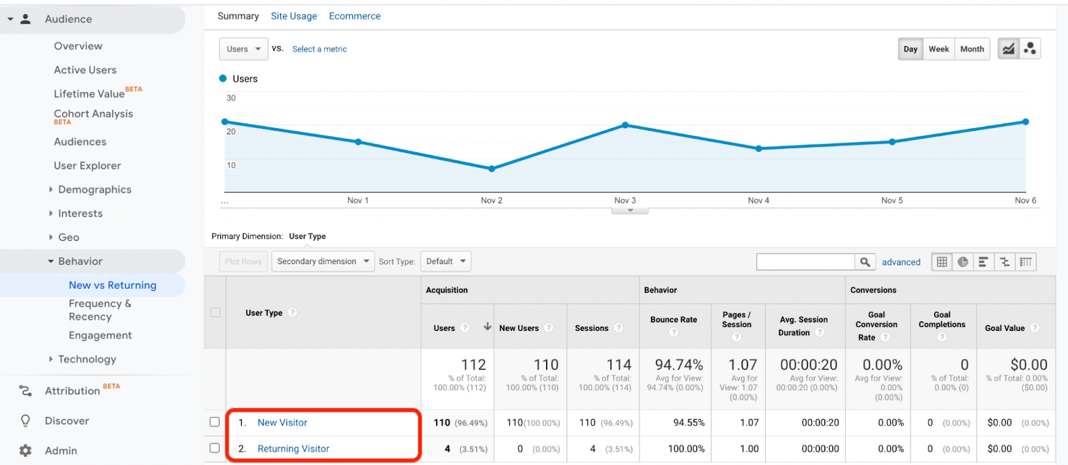
Task: Set the chart interval to Month
Action: coord(972,49)
